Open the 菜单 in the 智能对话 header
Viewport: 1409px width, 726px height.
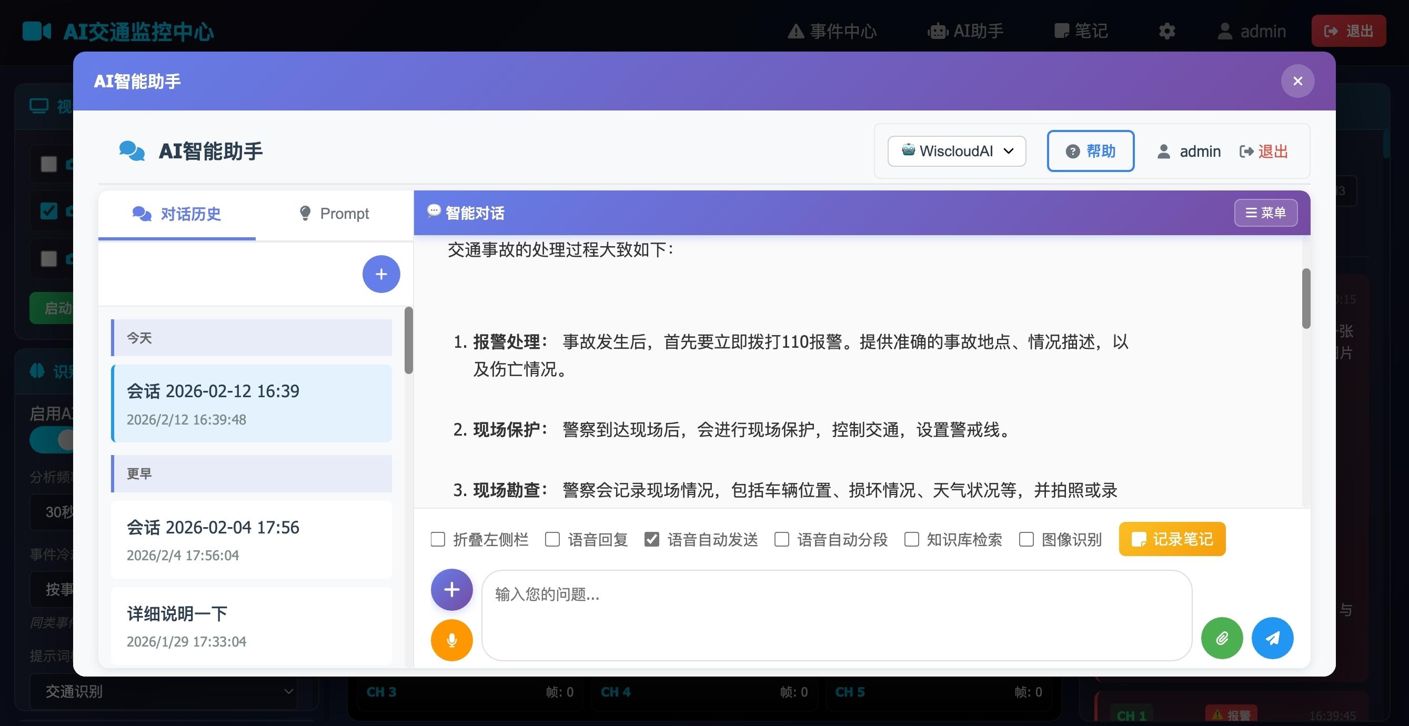1266,213
